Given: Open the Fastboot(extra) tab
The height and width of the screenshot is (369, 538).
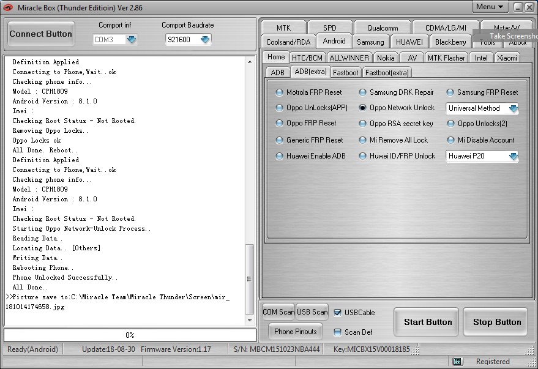Looking at the screenshot, I should [387, 73].
